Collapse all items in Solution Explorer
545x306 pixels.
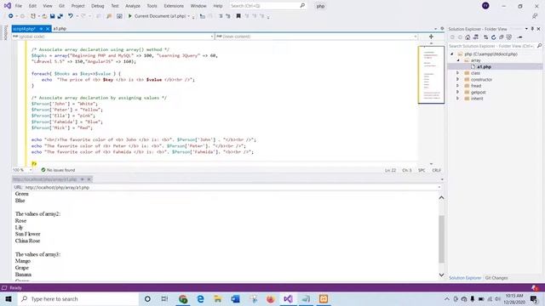pyautogui.click(x=502, y=37)
